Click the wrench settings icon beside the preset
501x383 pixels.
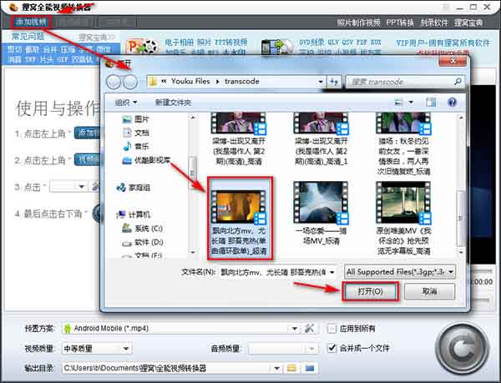[x=309, y=328]
